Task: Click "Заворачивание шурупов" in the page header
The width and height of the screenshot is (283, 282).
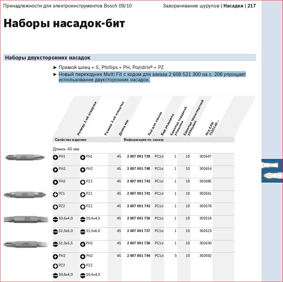Action: click(x=191, y=6)
